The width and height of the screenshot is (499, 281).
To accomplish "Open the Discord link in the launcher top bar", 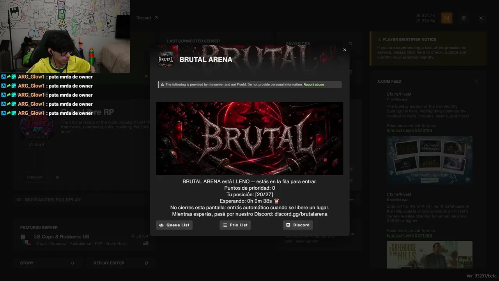I will [x=147, y=18].
